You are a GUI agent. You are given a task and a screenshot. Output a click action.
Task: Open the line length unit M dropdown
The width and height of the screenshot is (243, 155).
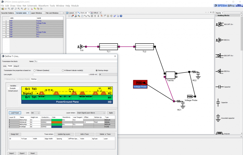pyautogui.click(x=108, y=74)
